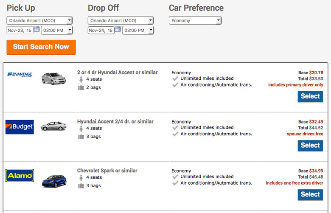Image resolution: width=331 pixels, height=213 pixels.
Task: Click the pick up date field Nov-23
Action: (x=20, y=31)
